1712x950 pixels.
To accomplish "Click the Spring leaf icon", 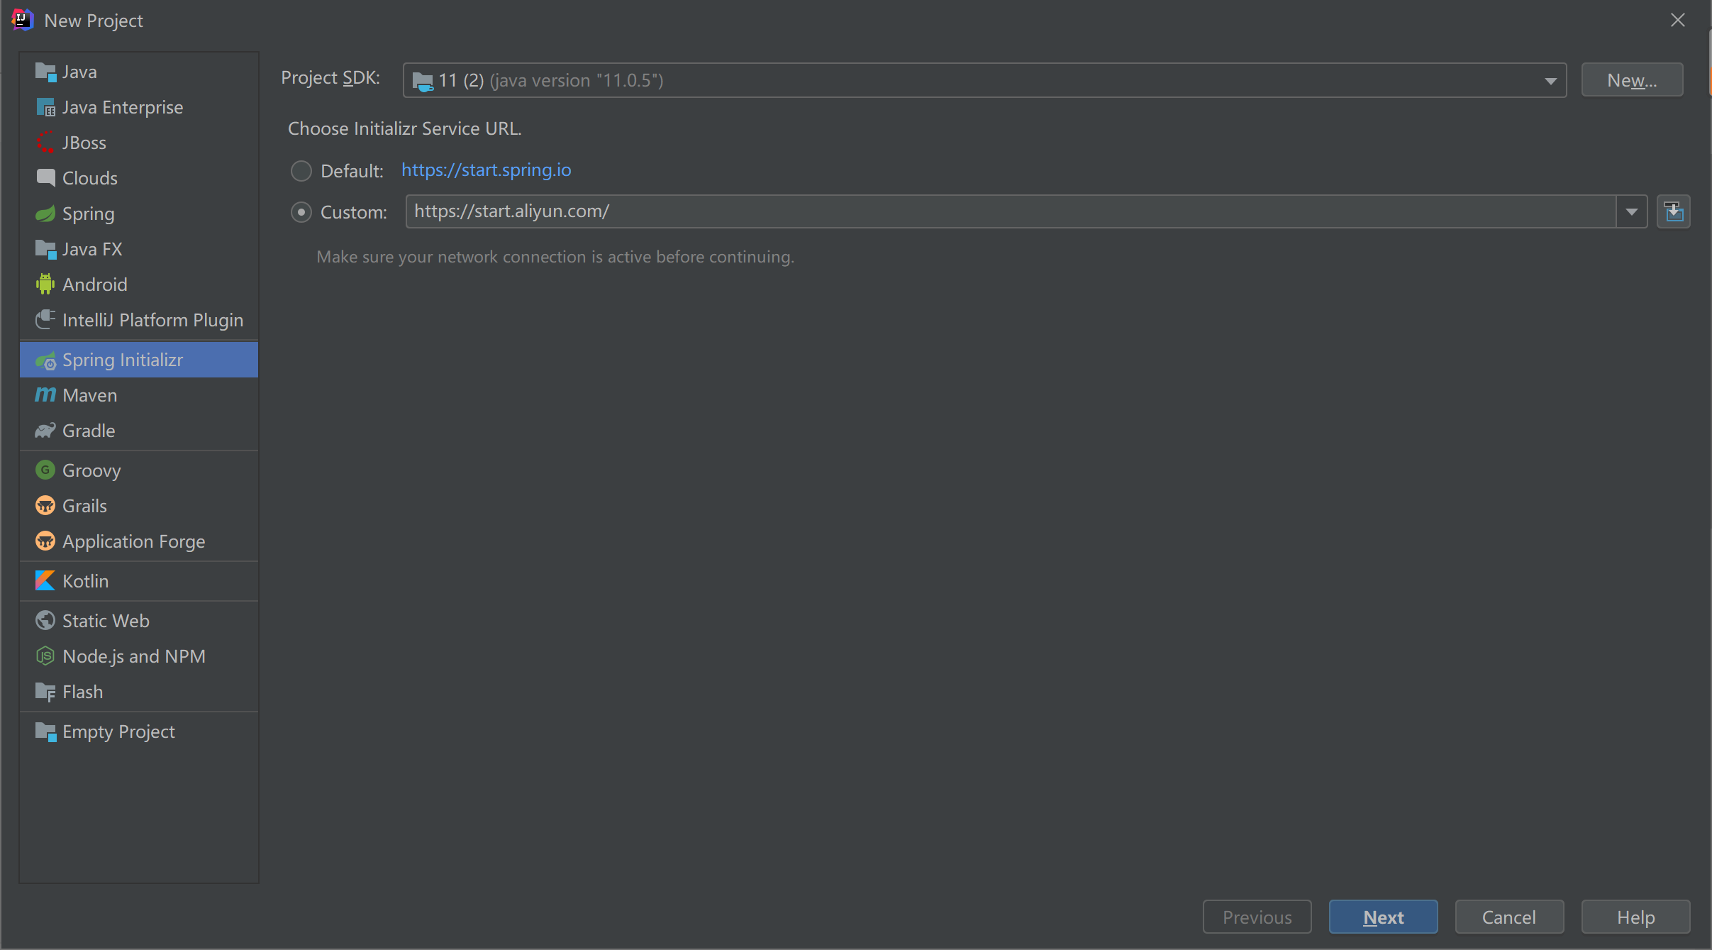I will click(x=45, y=214).
